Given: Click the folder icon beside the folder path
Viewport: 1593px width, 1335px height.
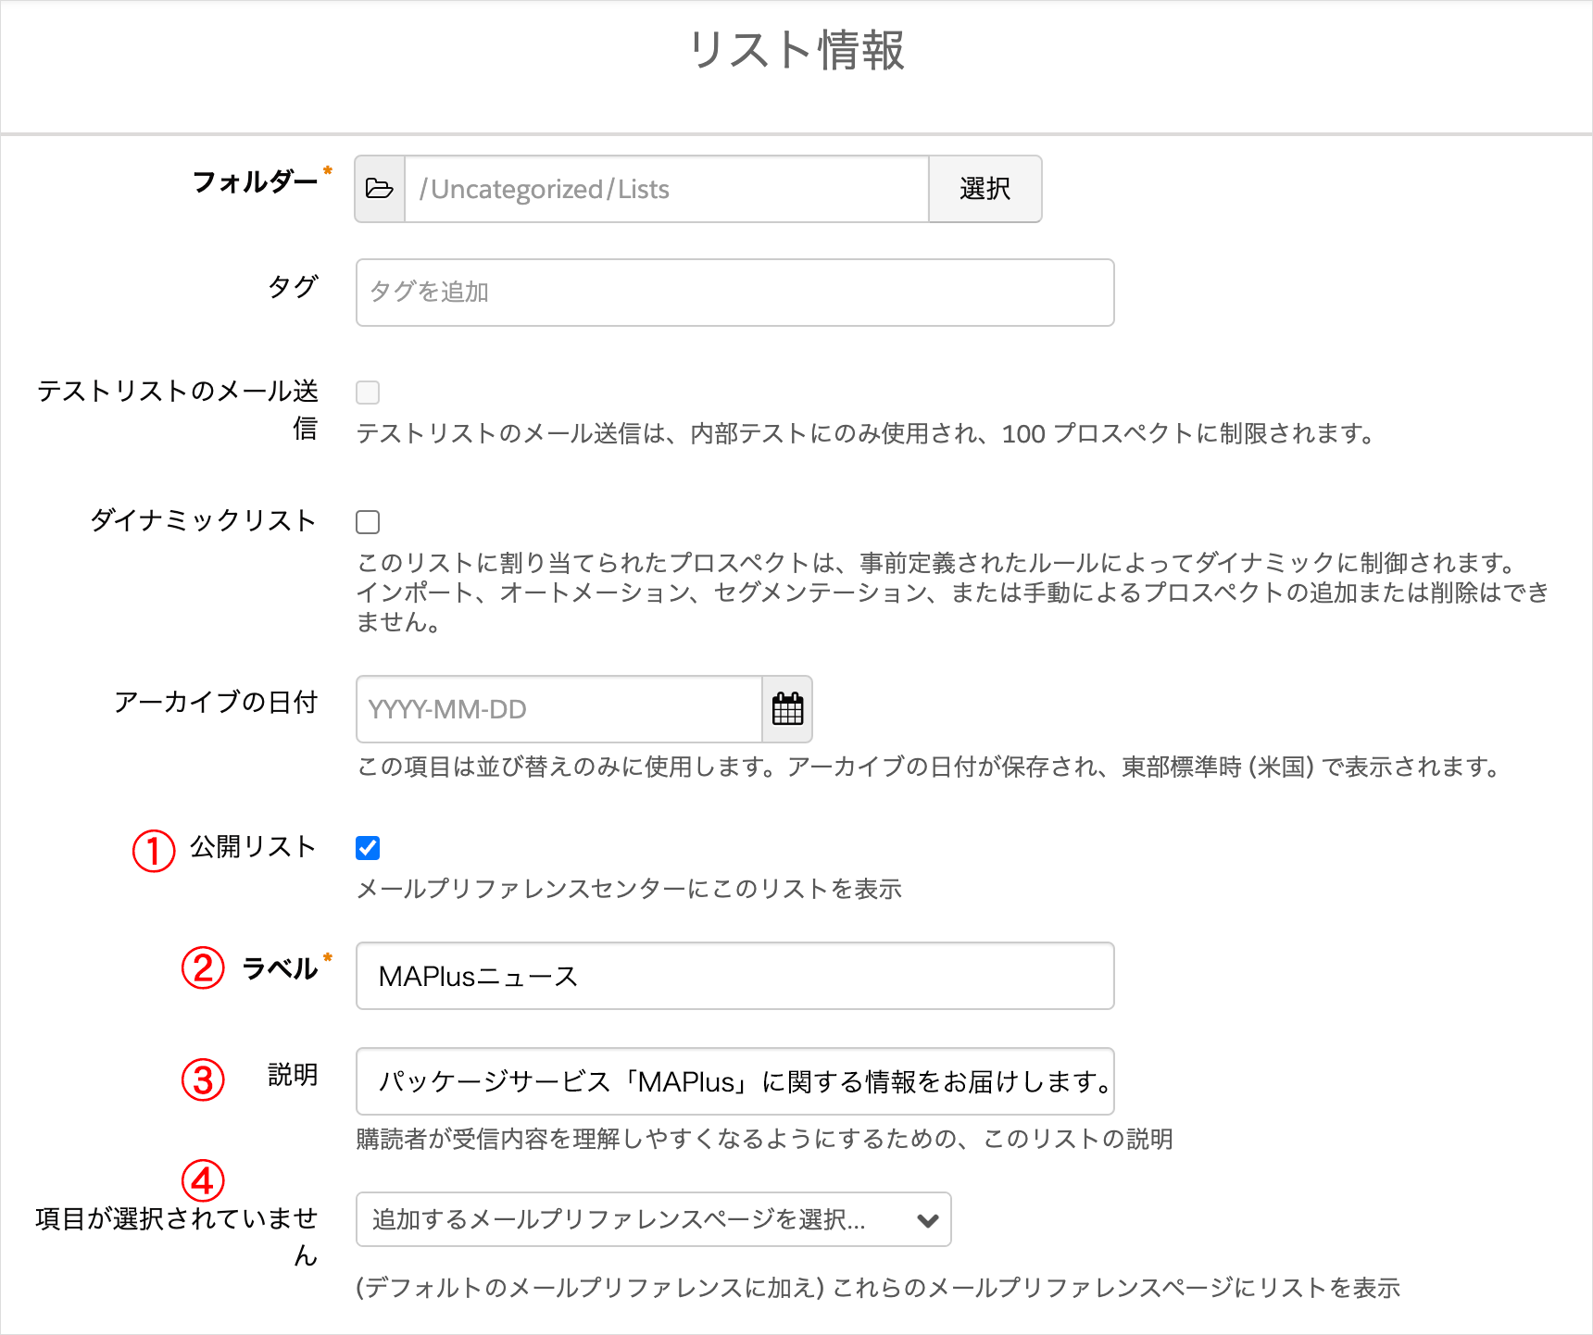Looking at the screenshot, I should (380, 189).
